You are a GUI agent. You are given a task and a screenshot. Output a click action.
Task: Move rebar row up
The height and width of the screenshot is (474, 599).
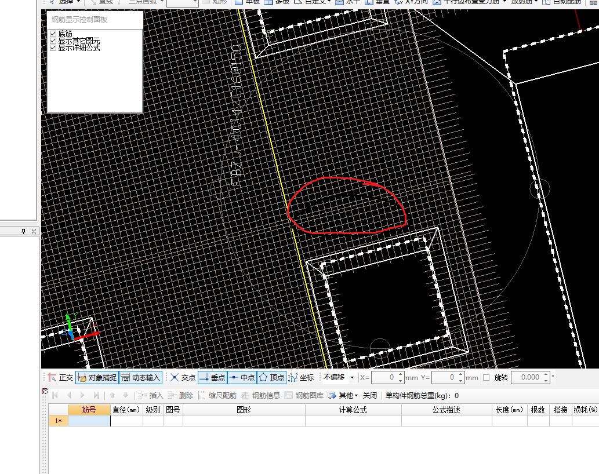point(112,395)
